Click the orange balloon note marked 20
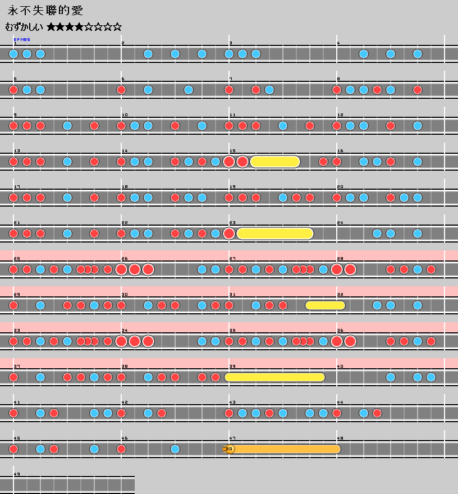The width and height of the screenshot is (458, 494). [x=229, y=449]
